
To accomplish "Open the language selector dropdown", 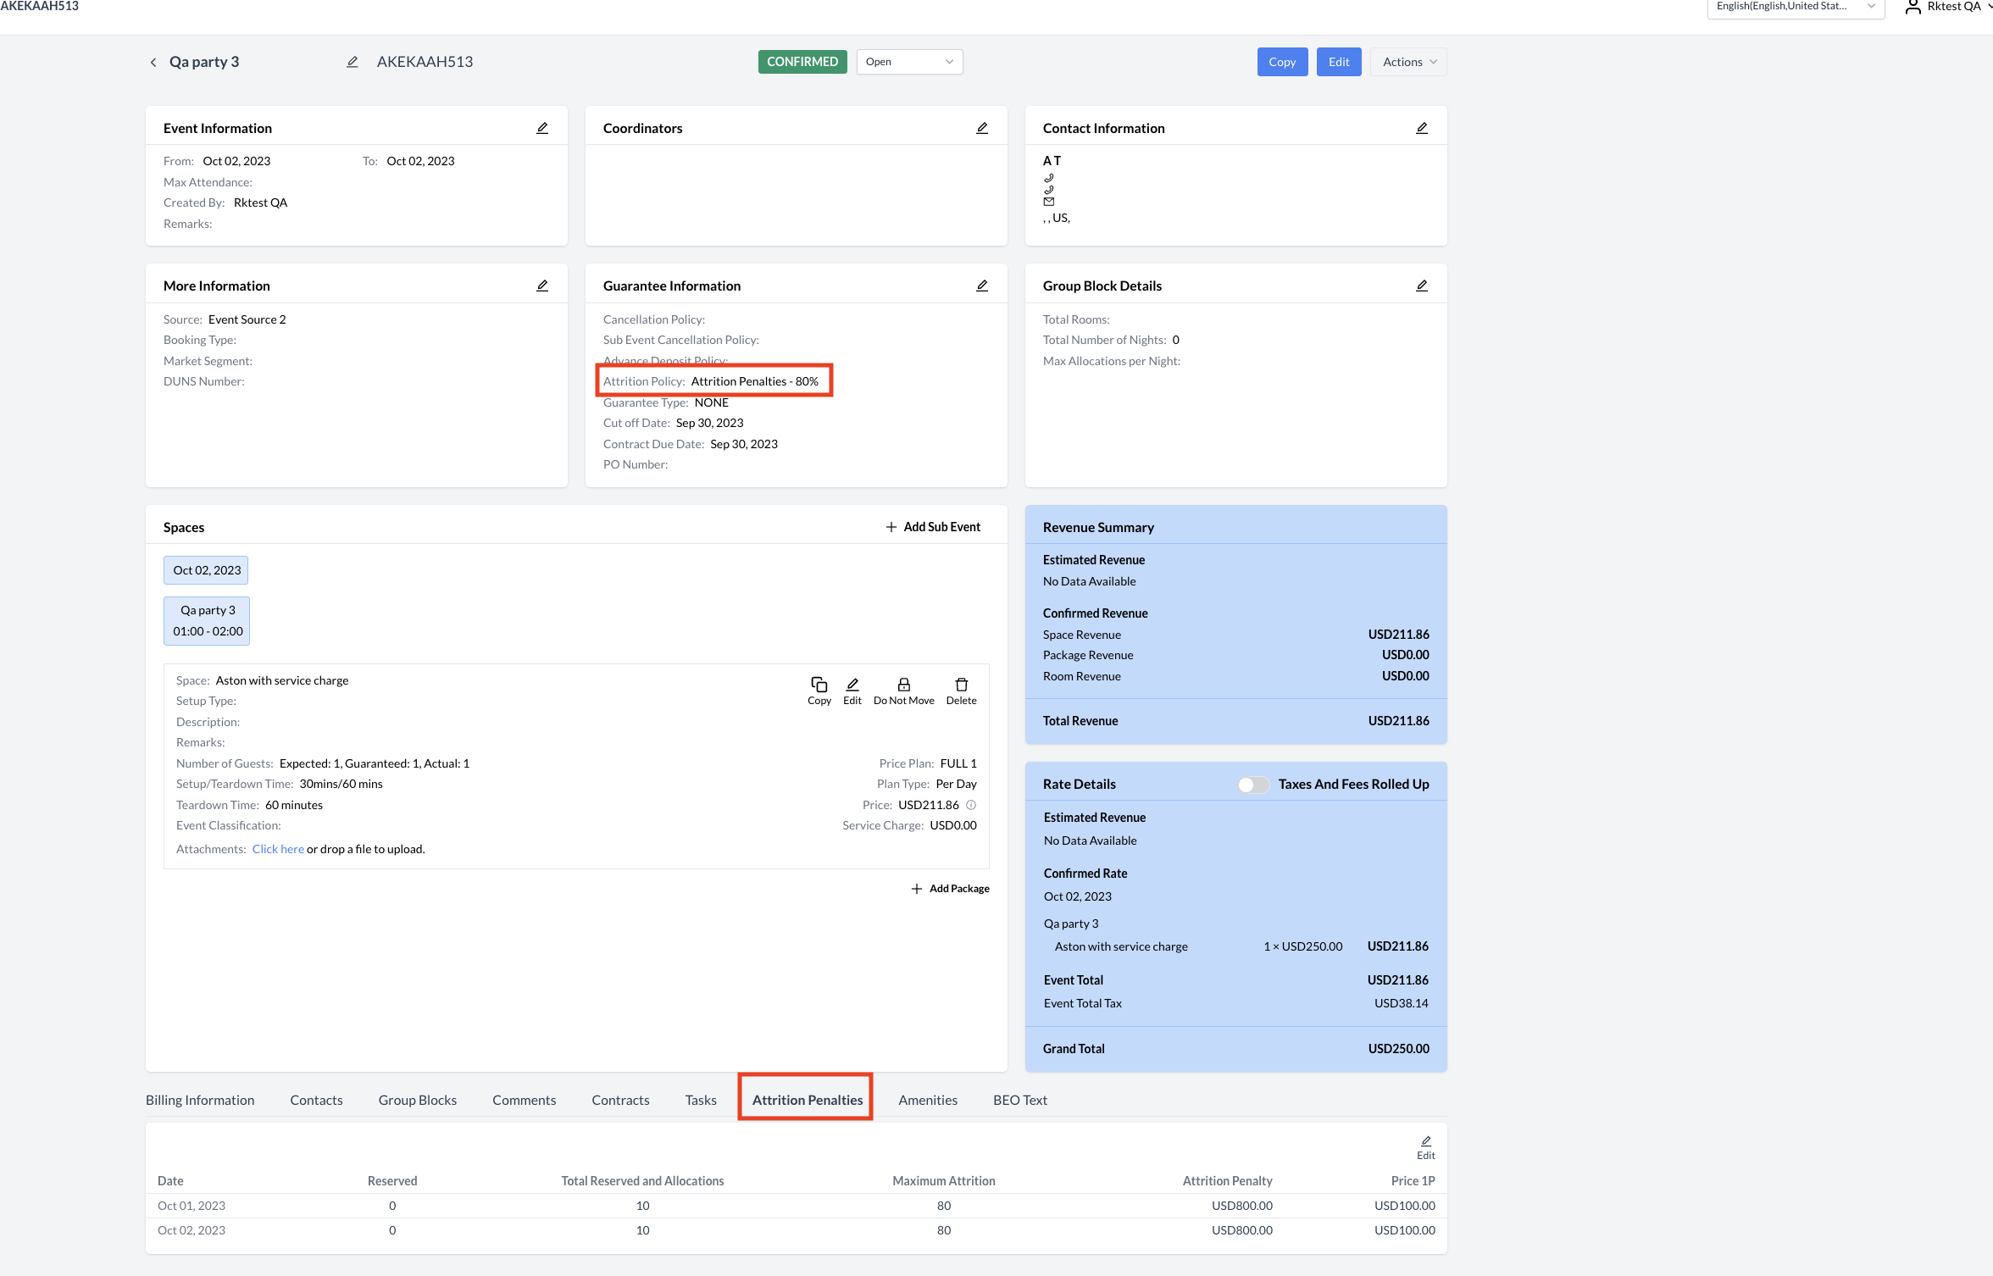I will tap(1795, 7).
